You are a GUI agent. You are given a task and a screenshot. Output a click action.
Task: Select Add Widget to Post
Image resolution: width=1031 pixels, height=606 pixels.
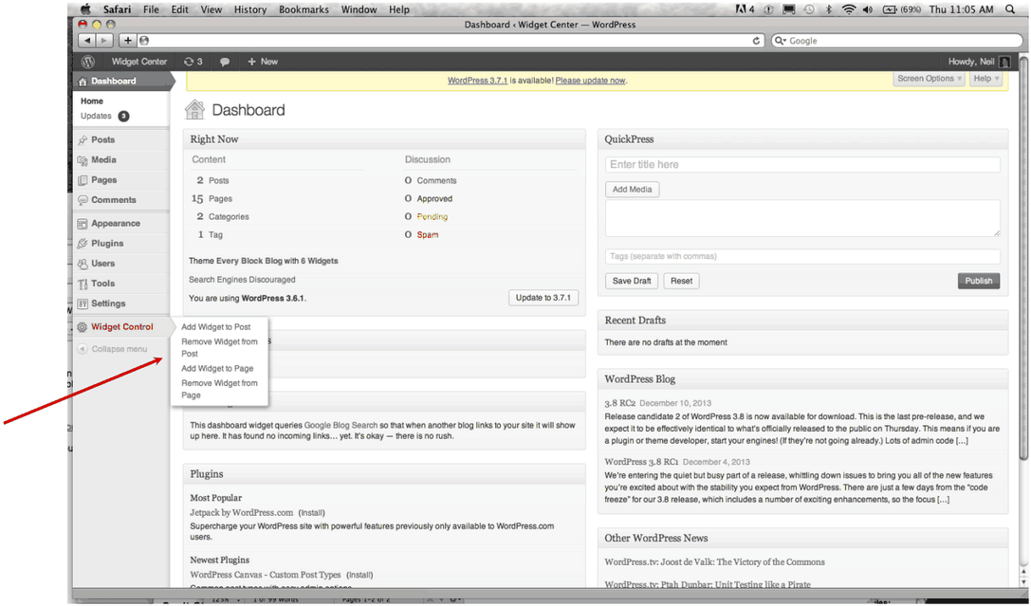click(x=215, y=326)
